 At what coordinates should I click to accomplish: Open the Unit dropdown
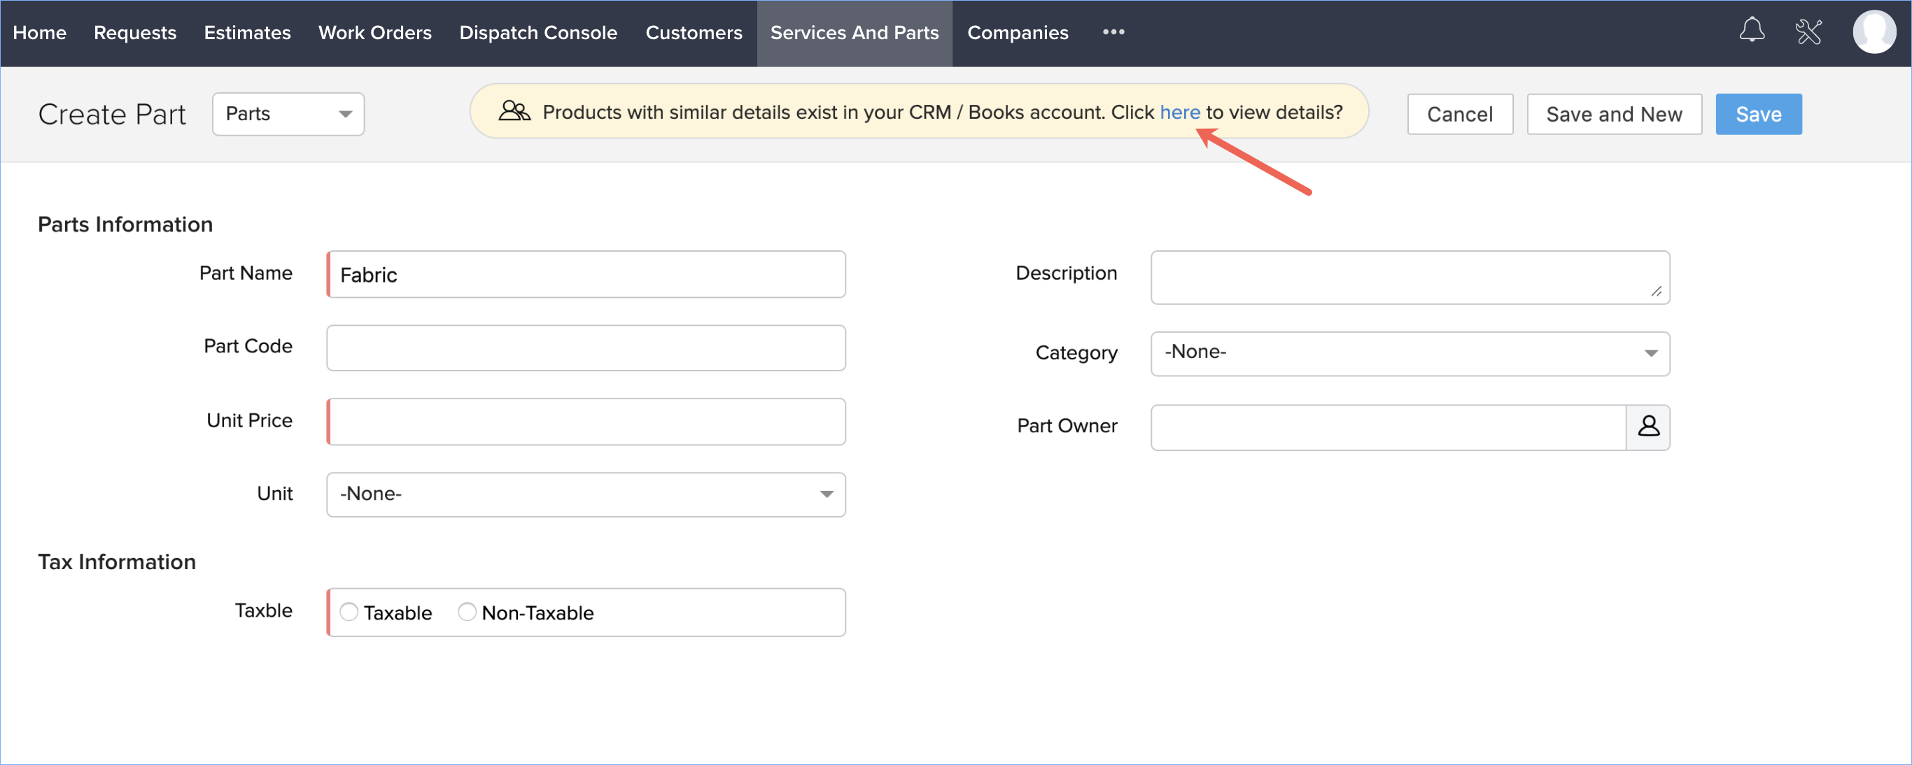point(586,494)
